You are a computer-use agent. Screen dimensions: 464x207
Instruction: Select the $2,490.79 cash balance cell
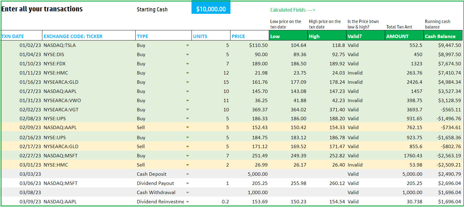pos(443,174)
